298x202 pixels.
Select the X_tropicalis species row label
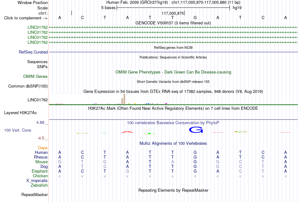point(37,181)
